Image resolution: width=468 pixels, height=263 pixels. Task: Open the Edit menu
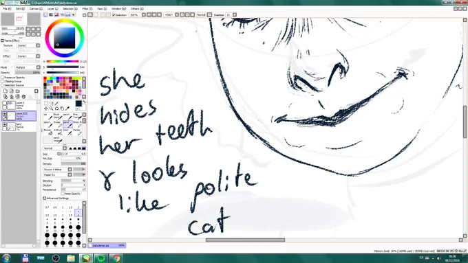(x=20, y=9)
